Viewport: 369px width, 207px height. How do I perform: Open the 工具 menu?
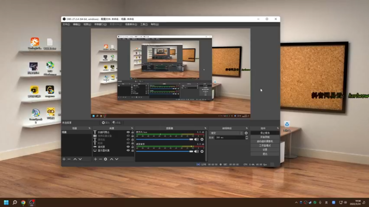coord(144,24)
